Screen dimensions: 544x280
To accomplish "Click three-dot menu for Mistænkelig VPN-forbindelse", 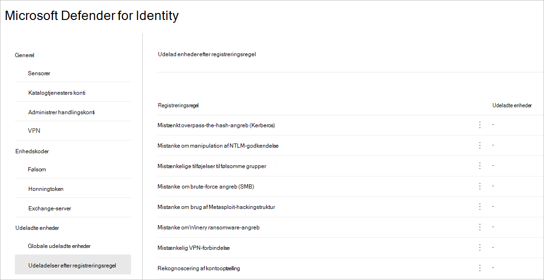I will pyautogui.click(x=480, y=247).
